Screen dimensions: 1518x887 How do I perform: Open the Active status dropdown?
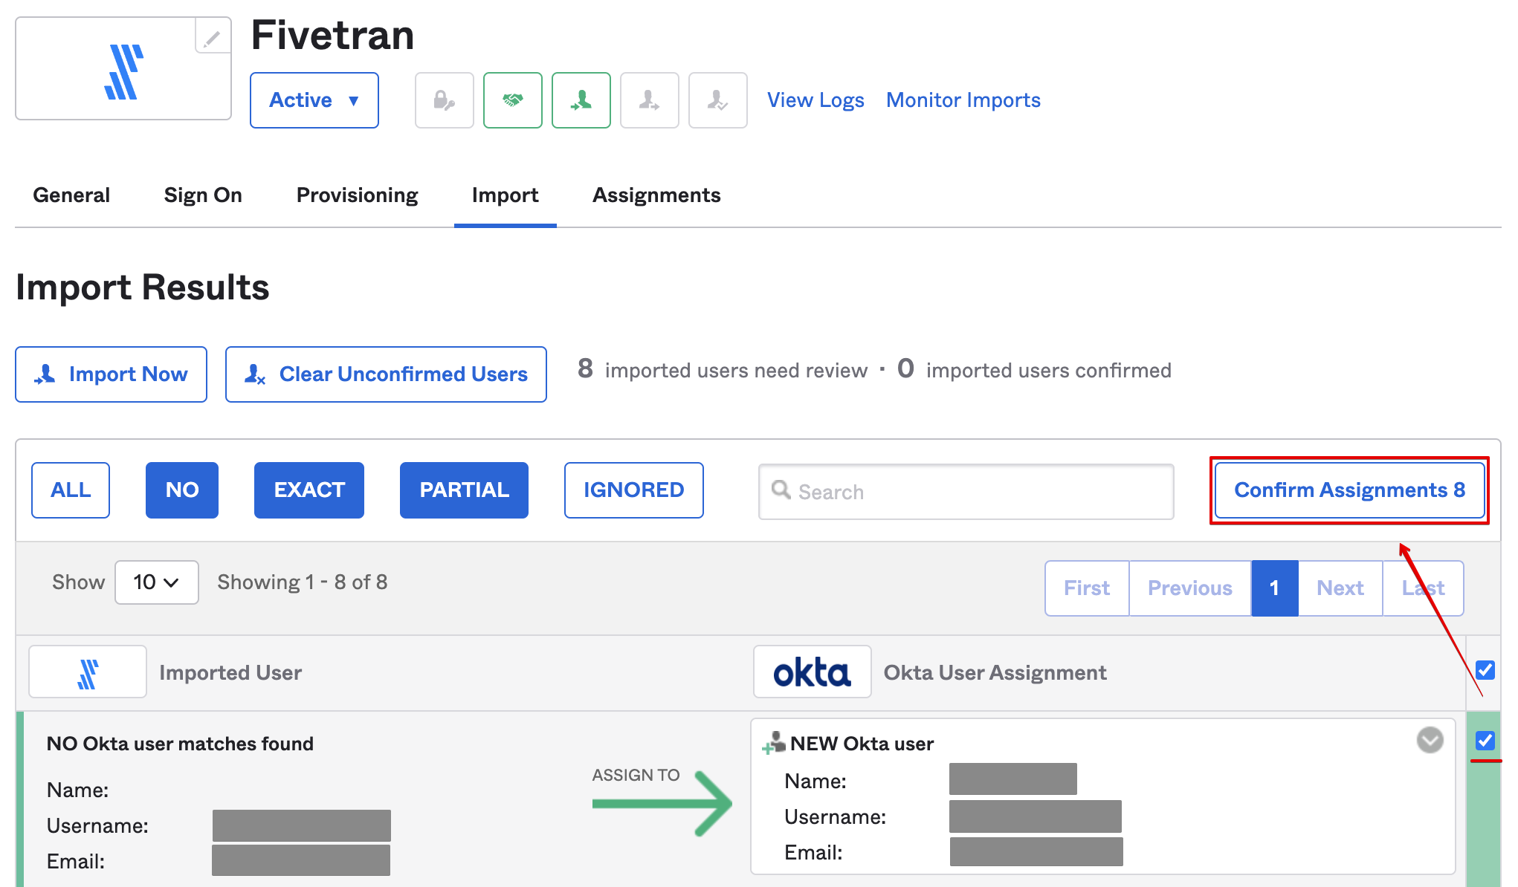314,100
